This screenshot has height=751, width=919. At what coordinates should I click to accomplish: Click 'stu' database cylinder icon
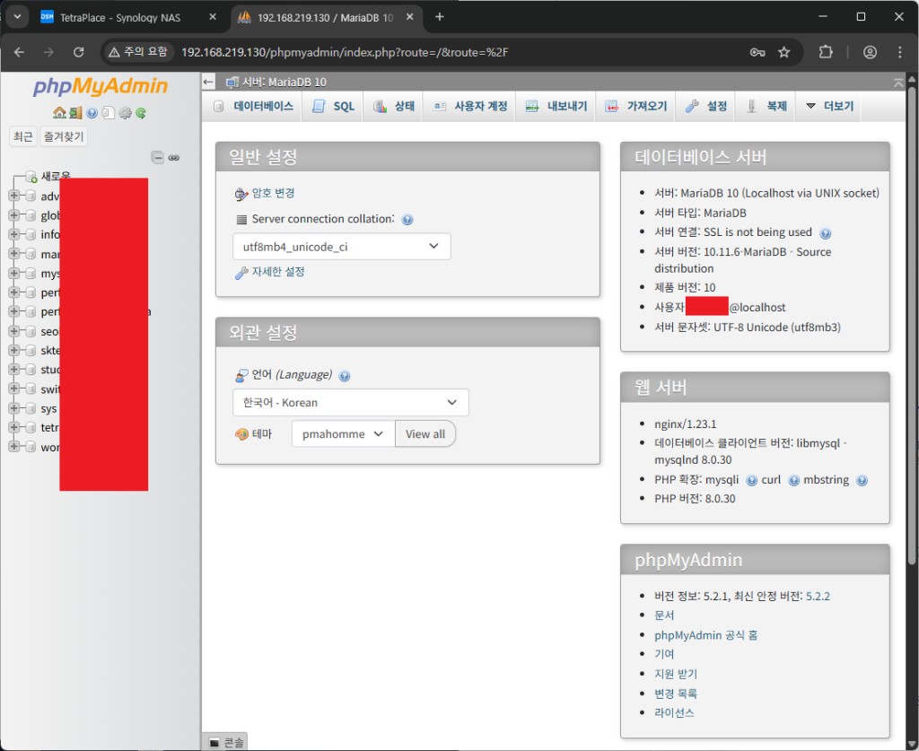coord(31,370)
